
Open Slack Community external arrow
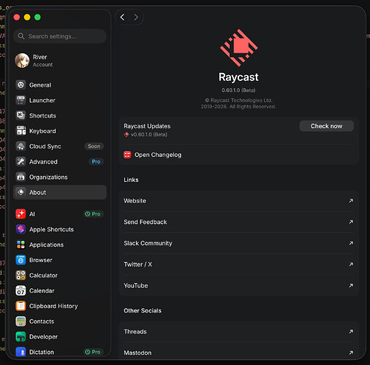(351, 243)
